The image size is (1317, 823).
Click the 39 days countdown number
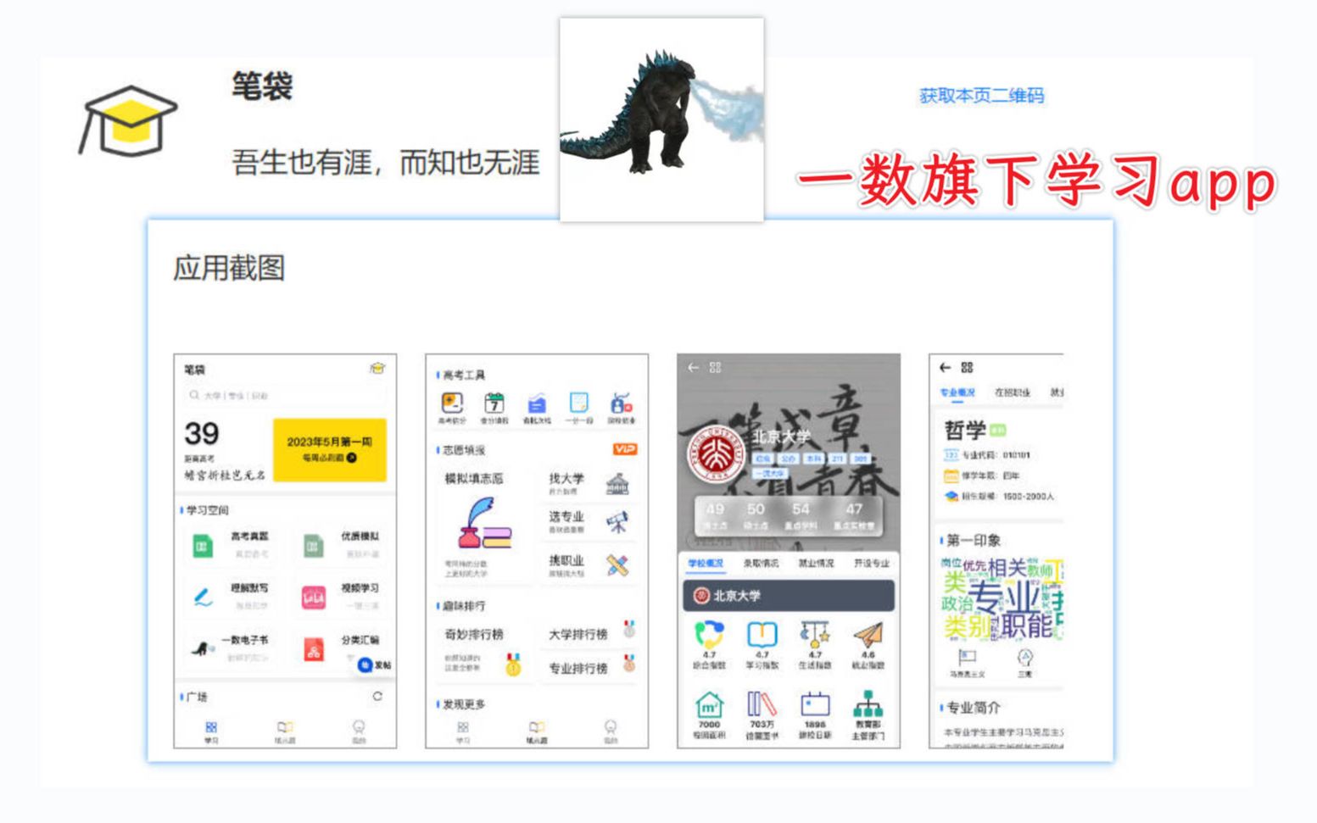(202, 433)
